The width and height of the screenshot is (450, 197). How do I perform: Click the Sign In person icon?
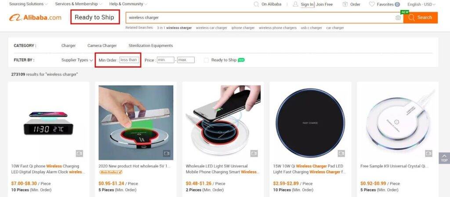click(x=295, y=4)
